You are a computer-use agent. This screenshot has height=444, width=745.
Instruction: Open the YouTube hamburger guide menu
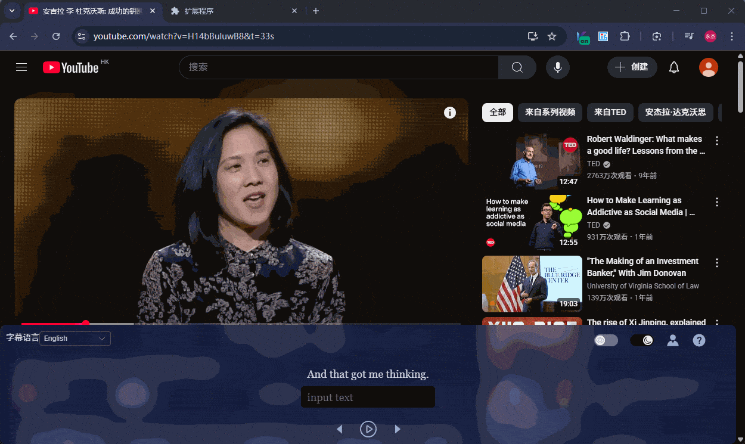pos(21,67)
